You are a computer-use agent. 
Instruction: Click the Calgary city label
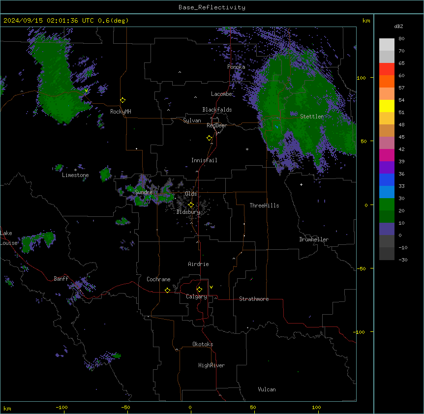coord(197,296)
